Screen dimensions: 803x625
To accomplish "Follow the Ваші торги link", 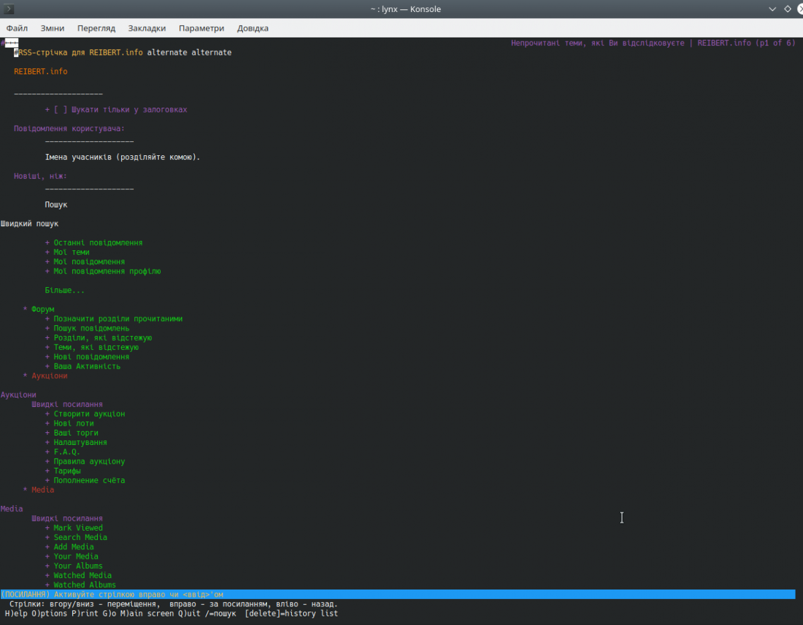I will pos(76,433).
